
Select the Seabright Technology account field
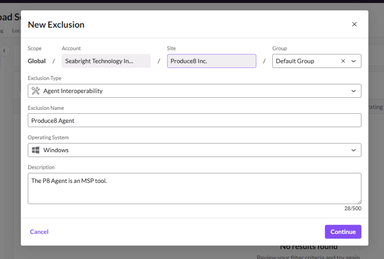point(106,61)
